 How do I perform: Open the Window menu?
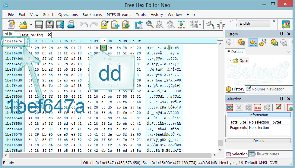coord(175,15)
